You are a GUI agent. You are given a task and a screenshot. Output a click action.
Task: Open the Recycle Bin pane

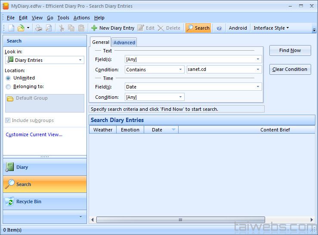[x=45, y=201]
